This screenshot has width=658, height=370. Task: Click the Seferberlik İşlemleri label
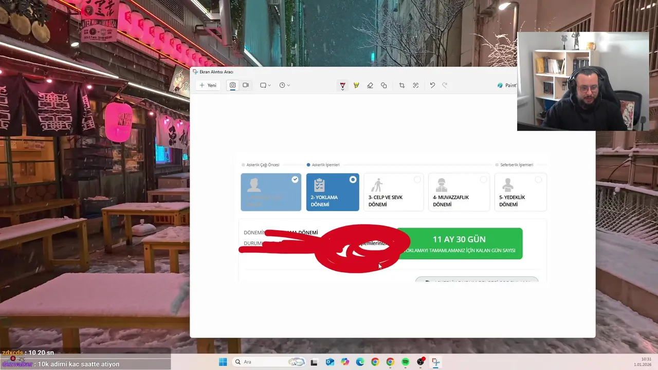[517, 165]
